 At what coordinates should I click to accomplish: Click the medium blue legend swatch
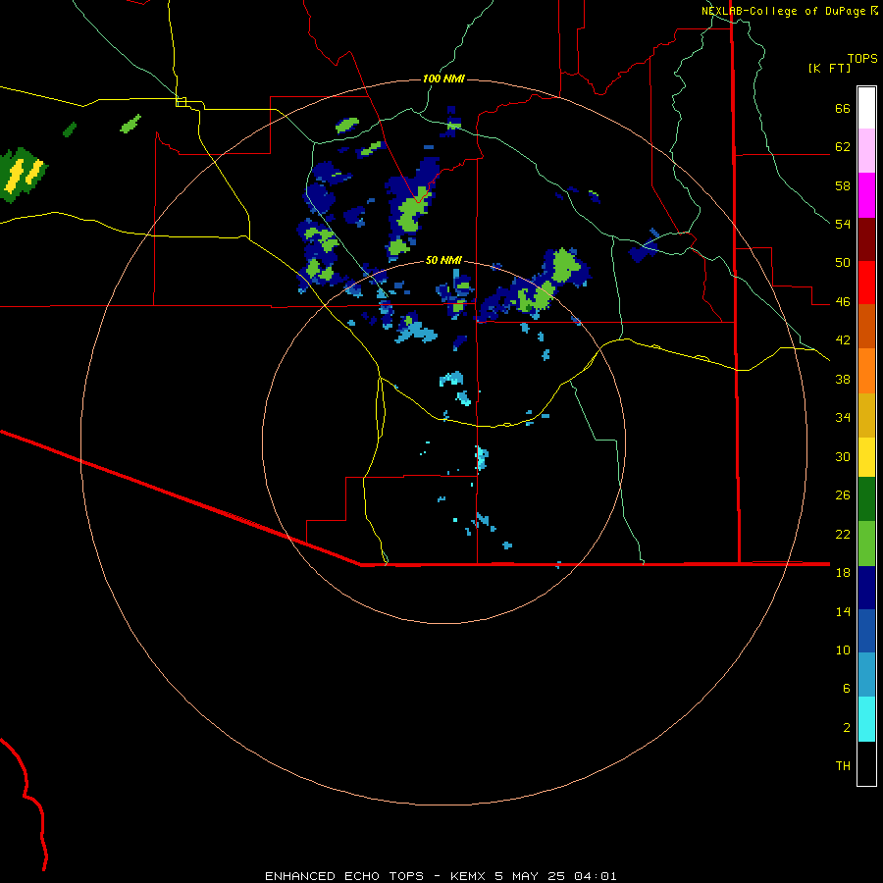866,631
